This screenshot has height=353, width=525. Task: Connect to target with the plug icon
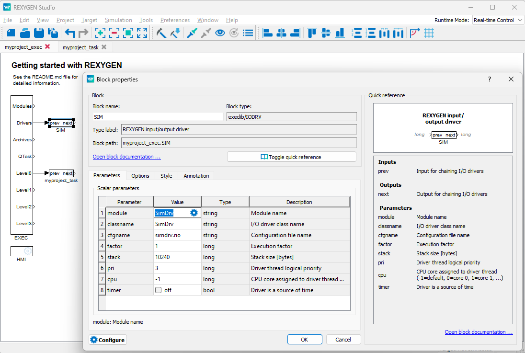pyautogui.click(x=192, y=33)
